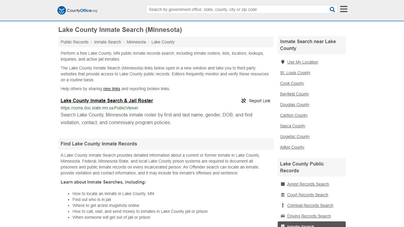Click 'Where to get arrest mugshots online' bullet
Viewport: 404px width, 227px height.
point(106,205)
